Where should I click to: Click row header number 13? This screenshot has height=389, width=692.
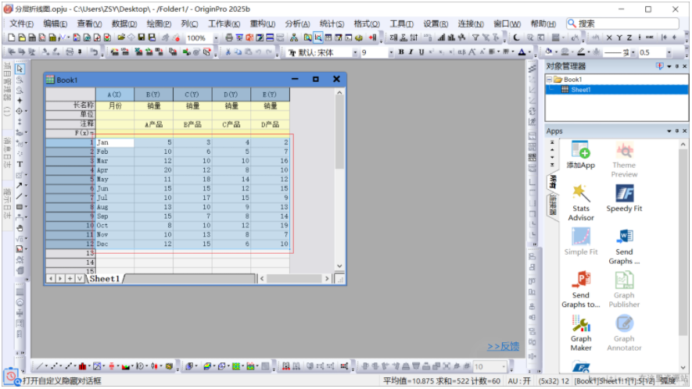[70, 253]
